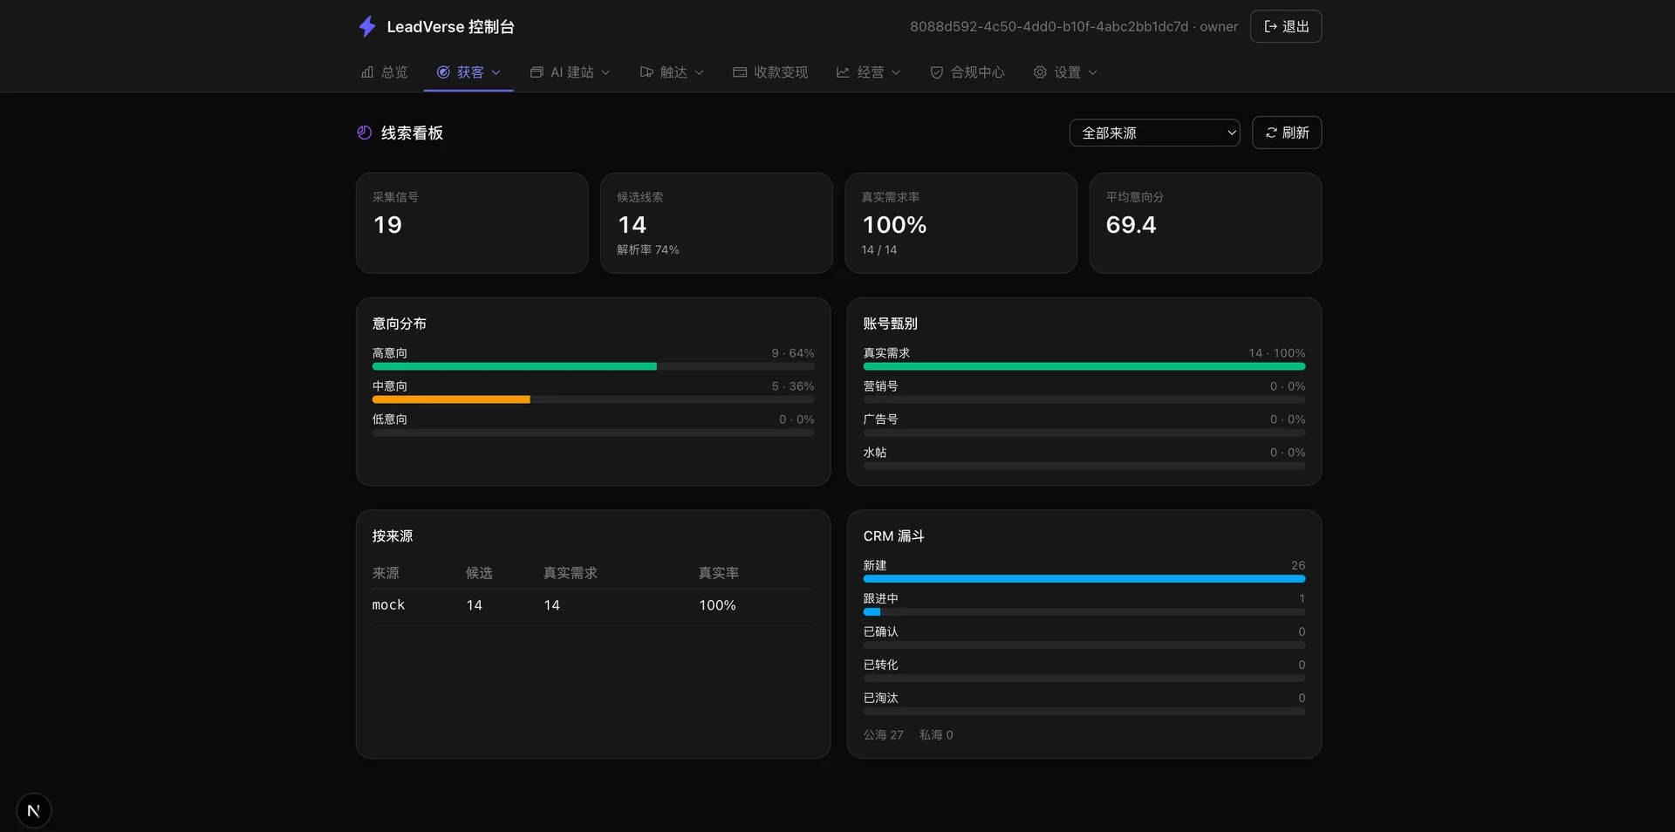Click the 真实需求率 100% card

point(961,222)
